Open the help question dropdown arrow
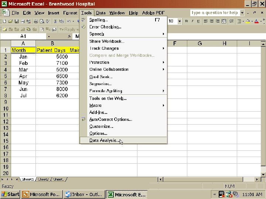This screenshot has width=266, height=199. (x=242, y=13)
